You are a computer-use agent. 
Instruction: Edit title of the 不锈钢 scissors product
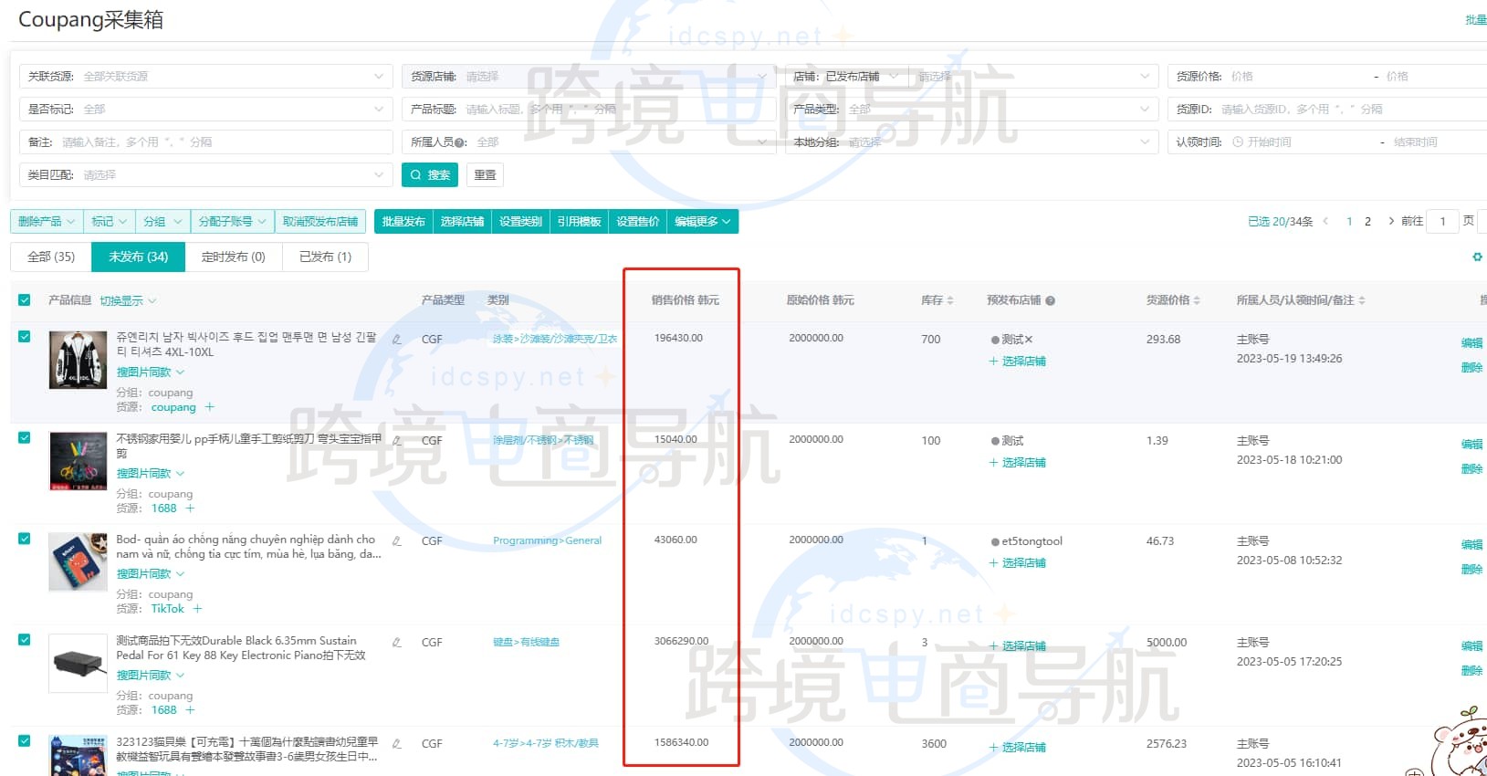[397, 440]
